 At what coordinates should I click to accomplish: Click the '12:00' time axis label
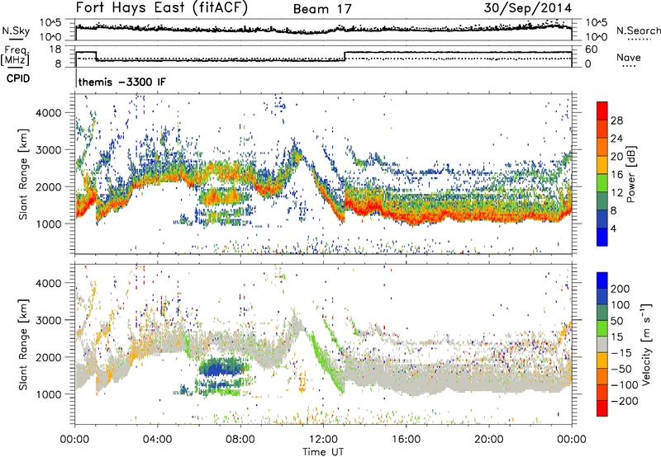[x=323, y=440]
